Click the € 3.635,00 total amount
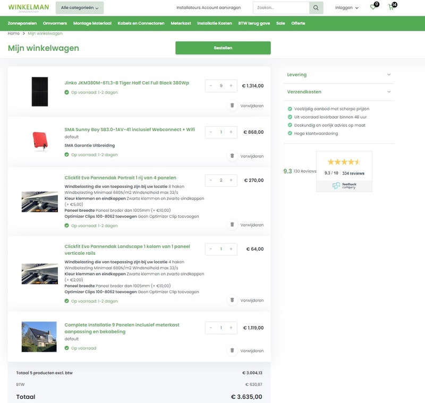 (x=246, y=397)
